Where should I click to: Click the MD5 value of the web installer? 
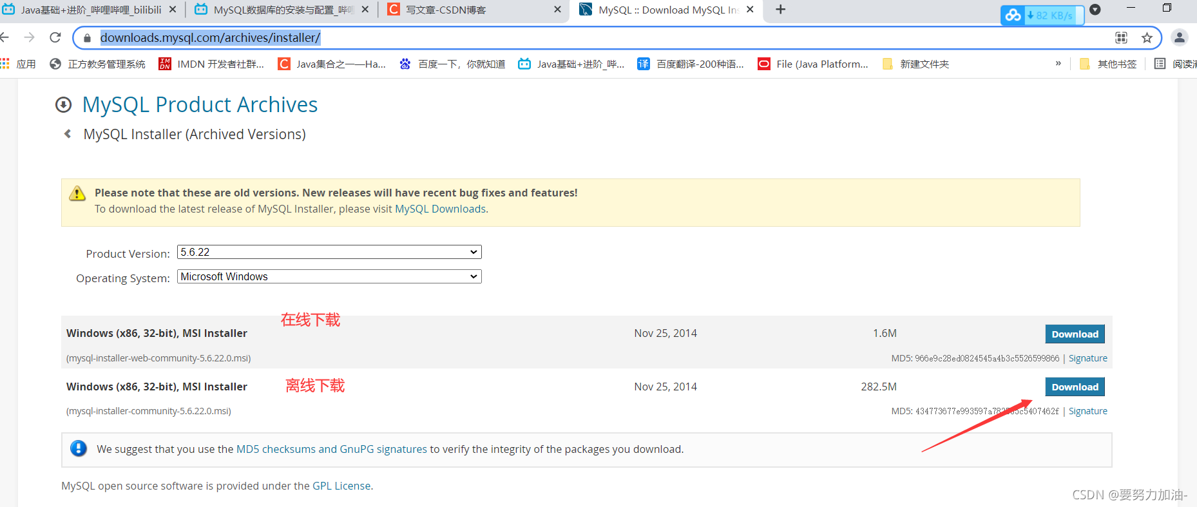tap(987, 358)
